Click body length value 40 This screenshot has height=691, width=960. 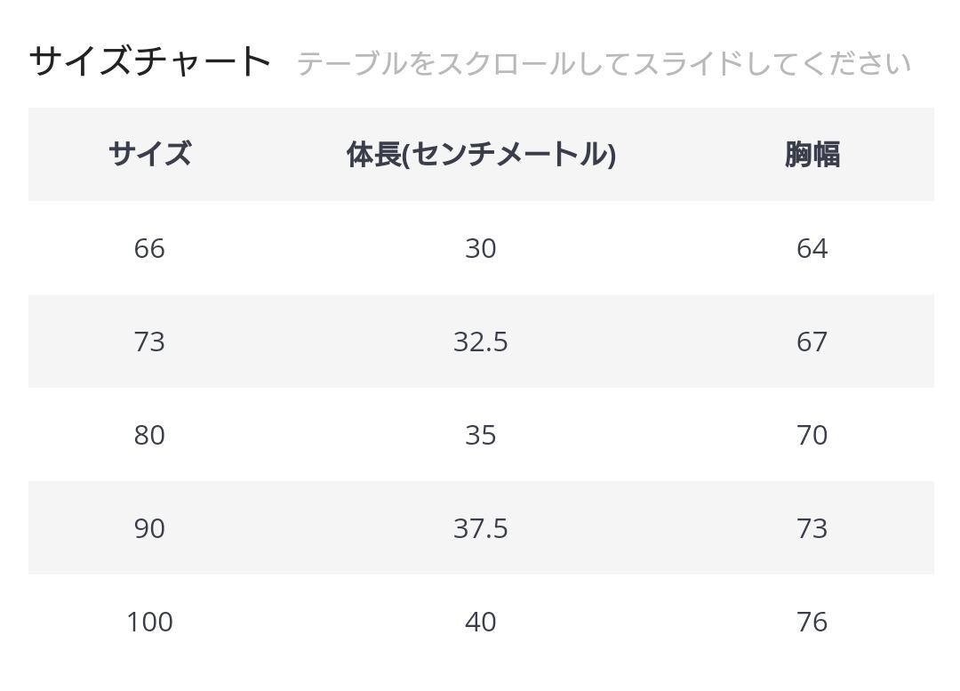(x=481, y=623)
